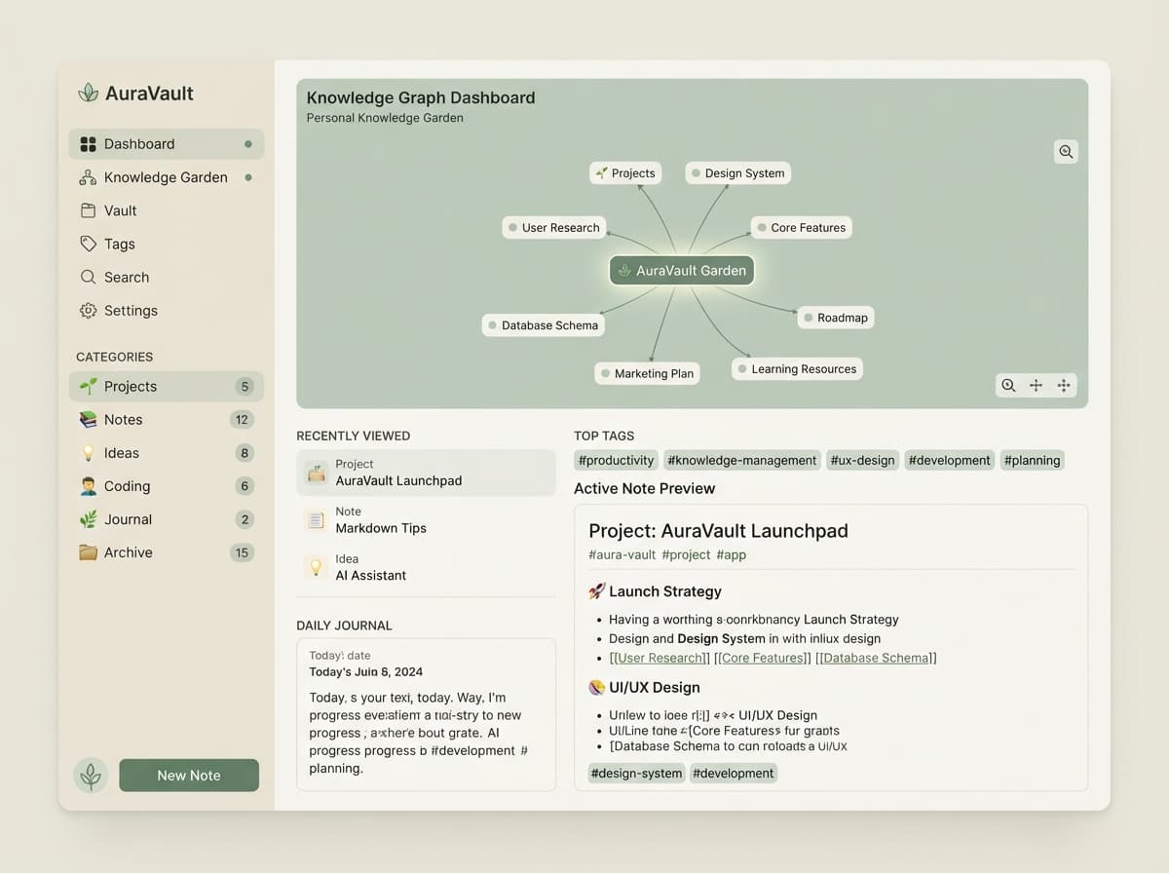Click the #ux-design tag chip
Image resolution: width=1169 pixels, height=873 pixels.
click(x=862, y=460)
